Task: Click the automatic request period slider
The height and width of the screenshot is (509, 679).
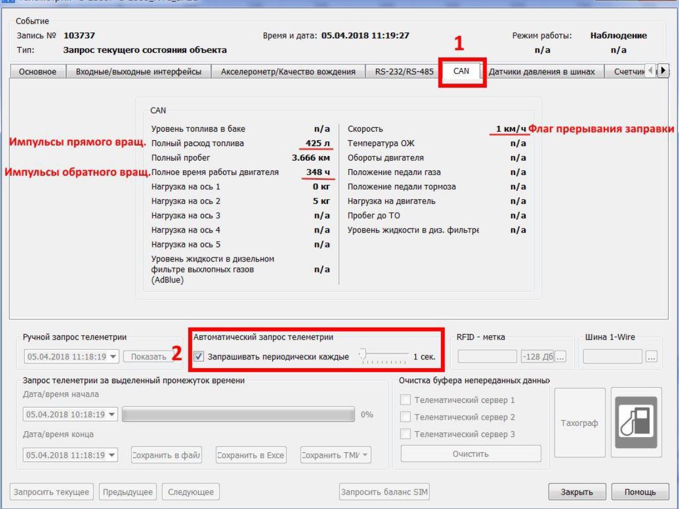Action: [382, 357]
